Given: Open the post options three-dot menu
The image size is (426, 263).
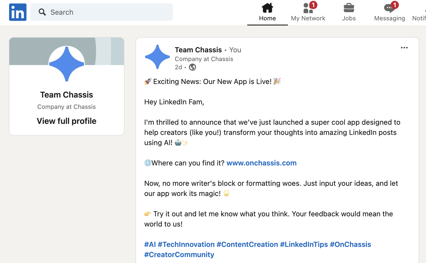Looking at the screenshot, I should coord(404,48).
